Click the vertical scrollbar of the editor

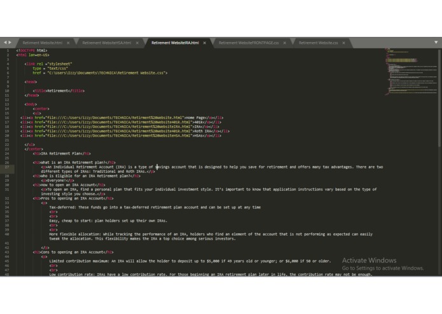(439, 99)
